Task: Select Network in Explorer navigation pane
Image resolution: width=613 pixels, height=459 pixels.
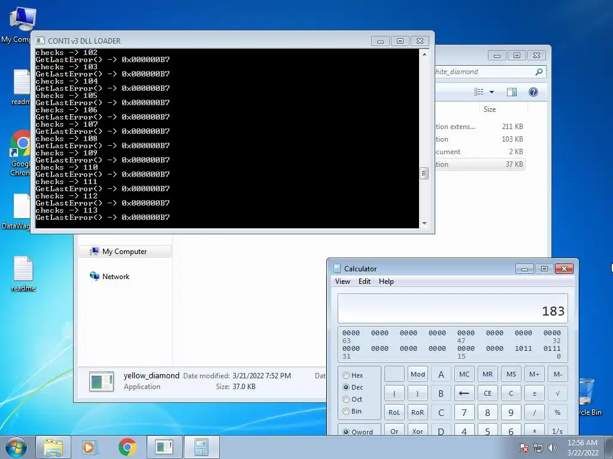Action: click(x=110, y=276)
